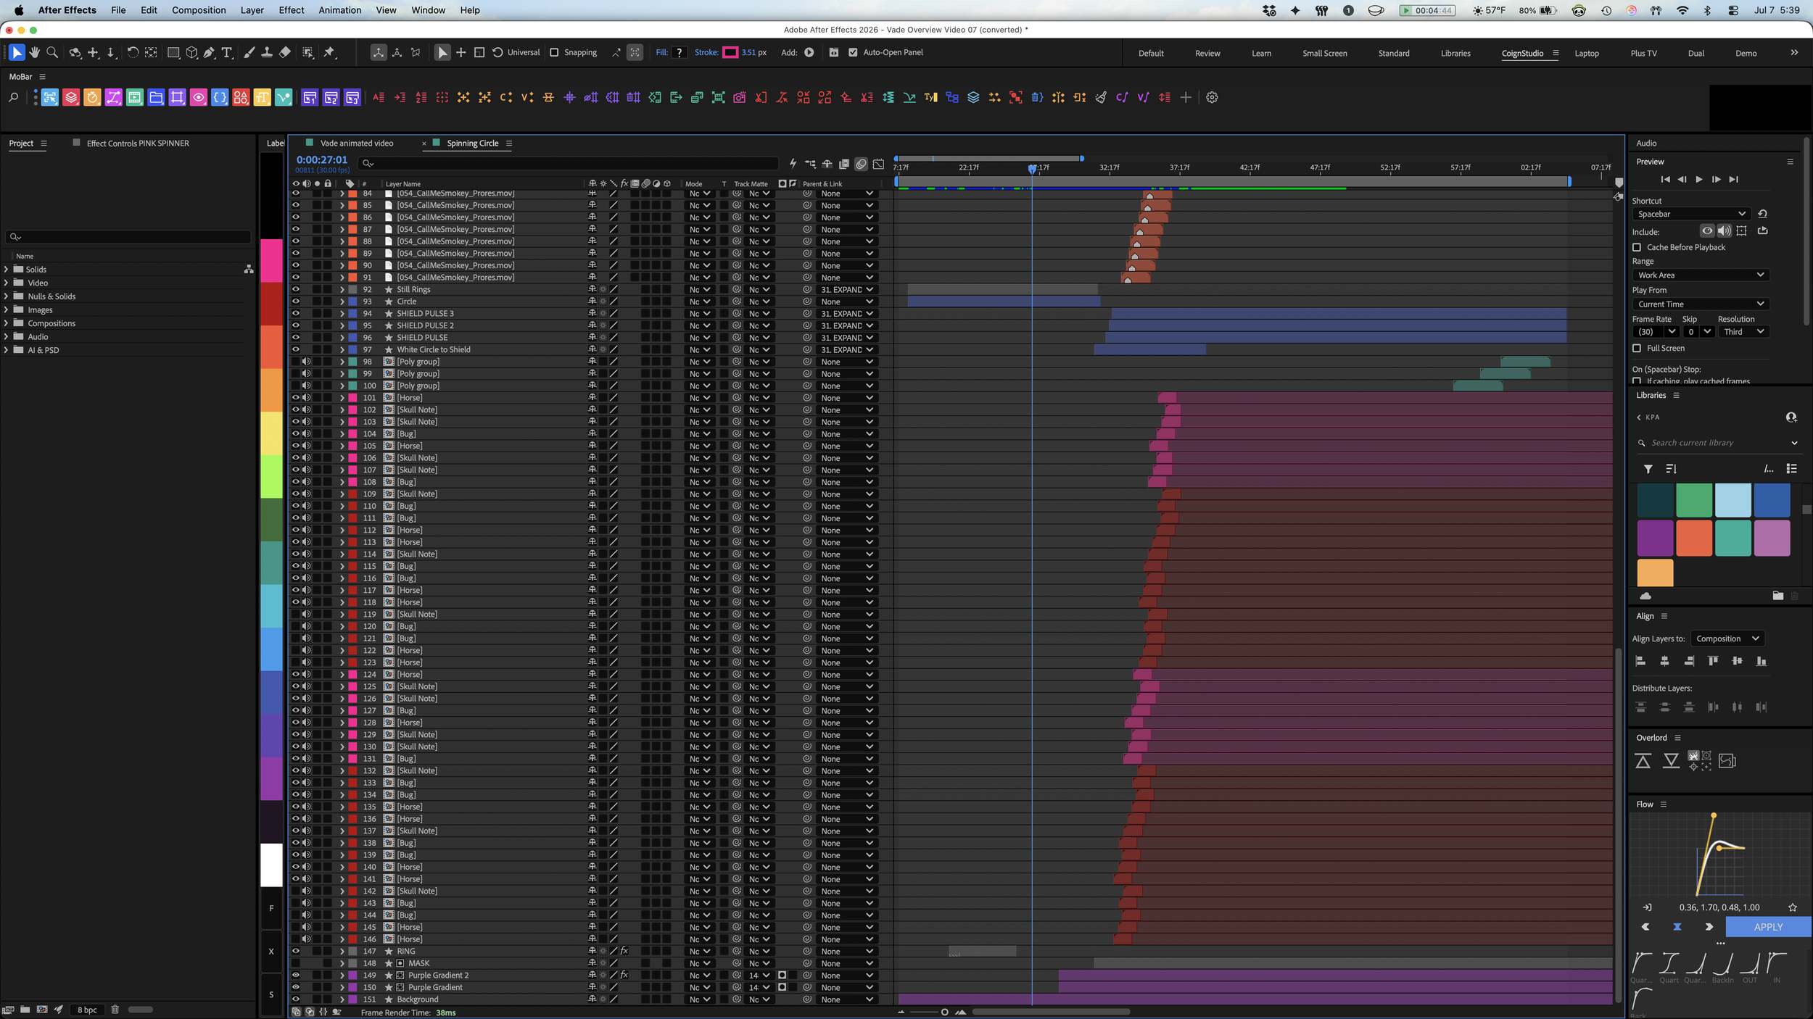Switch to Effect Controls PINK SPINNER tab

point(138,144)
